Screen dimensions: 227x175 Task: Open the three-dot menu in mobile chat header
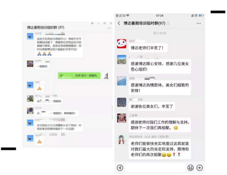(x=198, y=23)
